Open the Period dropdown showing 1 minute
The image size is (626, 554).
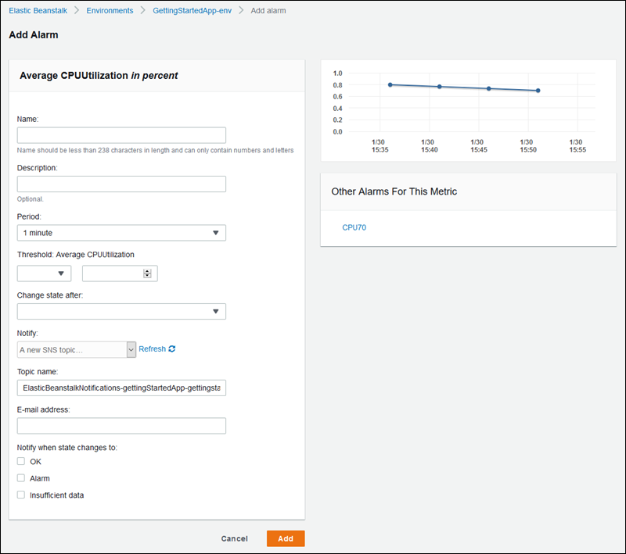tap(121, 233)
